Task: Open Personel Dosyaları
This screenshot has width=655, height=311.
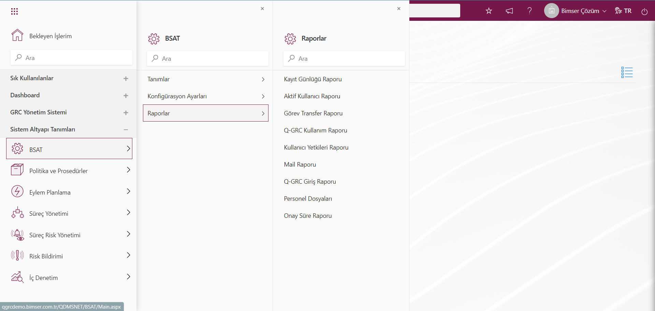Action: pyautogui.click(x=308, y=199)
